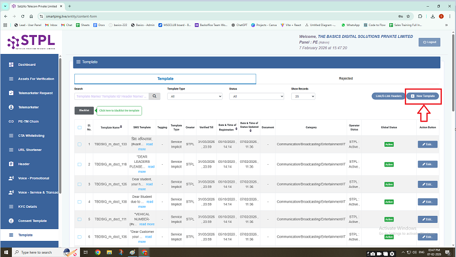
Task: Click the Header sidebar icon
Action: coord(11,164)
